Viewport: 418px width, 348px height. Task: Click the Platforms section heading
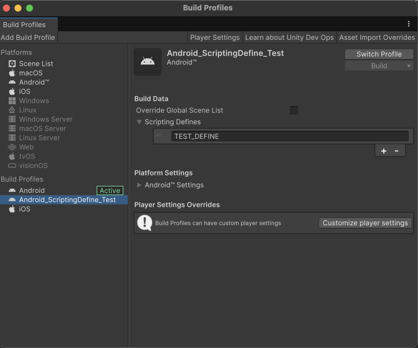16,53
